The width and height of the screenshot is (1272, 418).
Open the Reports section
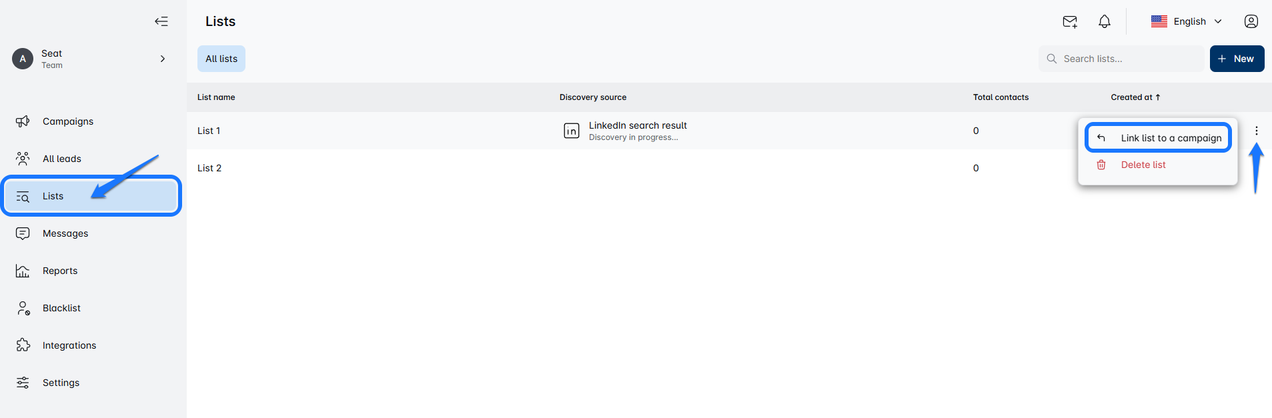coord(59,271)
